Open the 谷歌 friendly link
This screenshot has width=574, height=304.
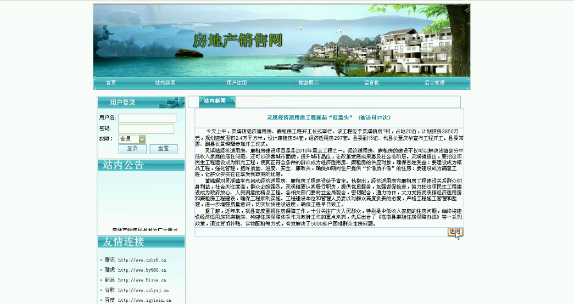tap(109, 290)
